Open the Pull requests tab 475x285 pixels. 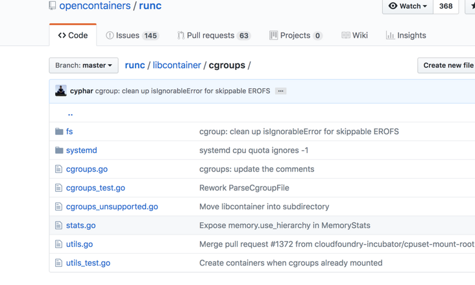click(x=214, y=36)
